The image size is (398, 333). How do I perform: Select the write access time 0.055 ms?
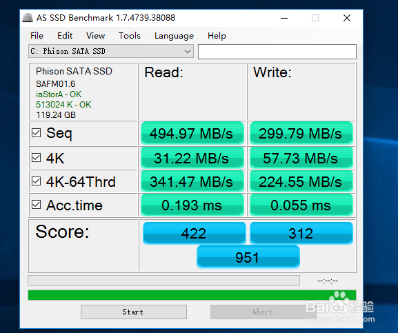301,205
